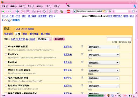
Task: Expand the 更多 Google services menu
Action: (x=52, y=16)
